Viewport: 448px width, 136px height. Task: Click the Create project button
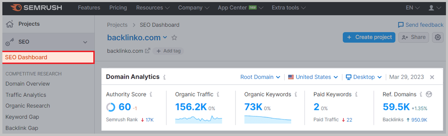coord(369,37)
